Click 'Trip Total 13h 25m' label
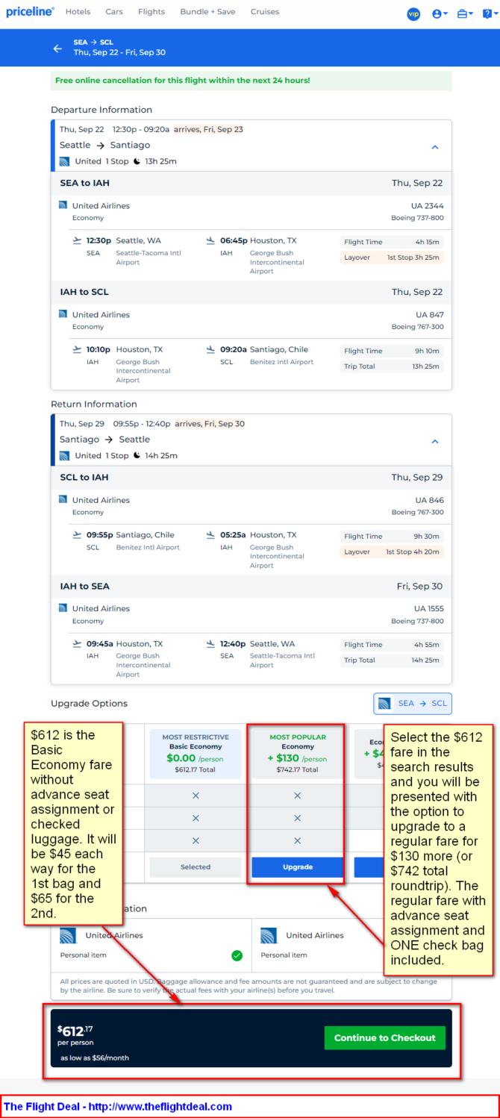 coord(392,366)
